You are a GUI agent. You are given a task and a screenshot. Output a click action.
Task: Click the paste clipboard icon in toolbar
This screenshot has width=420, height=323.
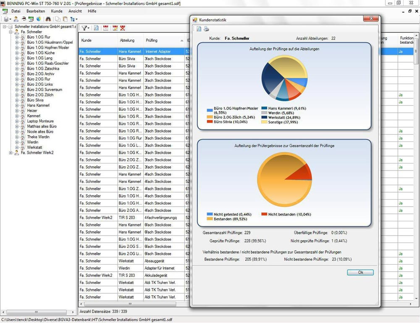tap(65, 19)
